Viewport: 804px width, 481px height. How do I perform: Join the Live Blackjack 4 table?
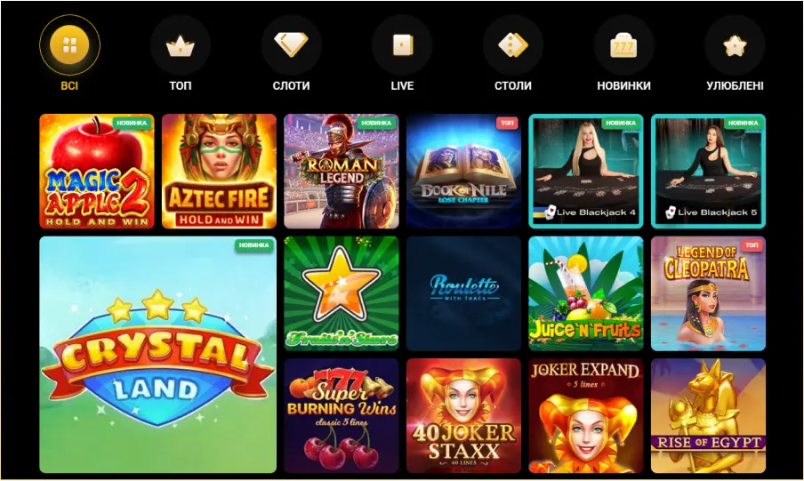pyautogui.click(x=586, y=172)
